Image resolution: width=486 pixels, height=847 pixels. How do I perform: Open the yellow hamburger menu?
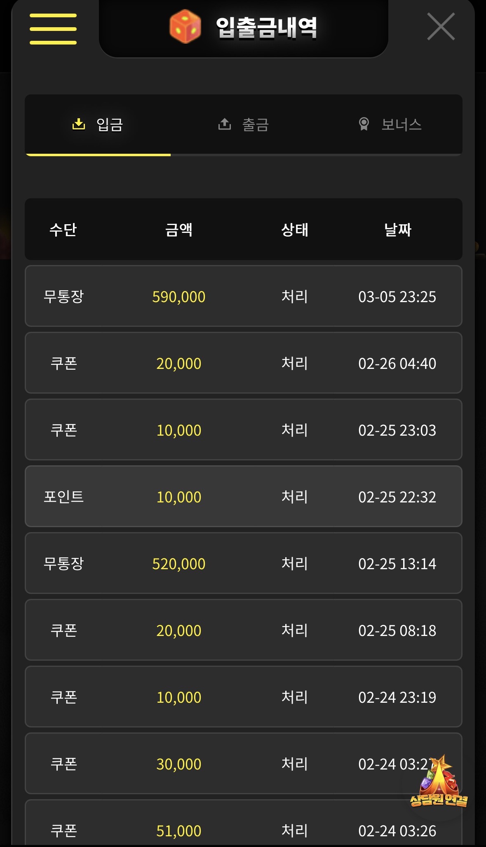[53, 29]
